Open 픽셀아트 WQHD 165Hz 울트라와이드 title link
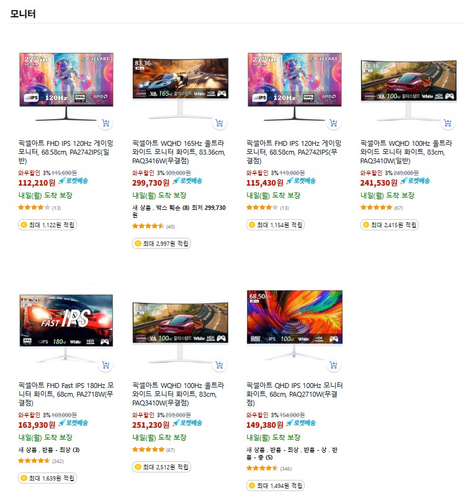 tap(179, 151)
